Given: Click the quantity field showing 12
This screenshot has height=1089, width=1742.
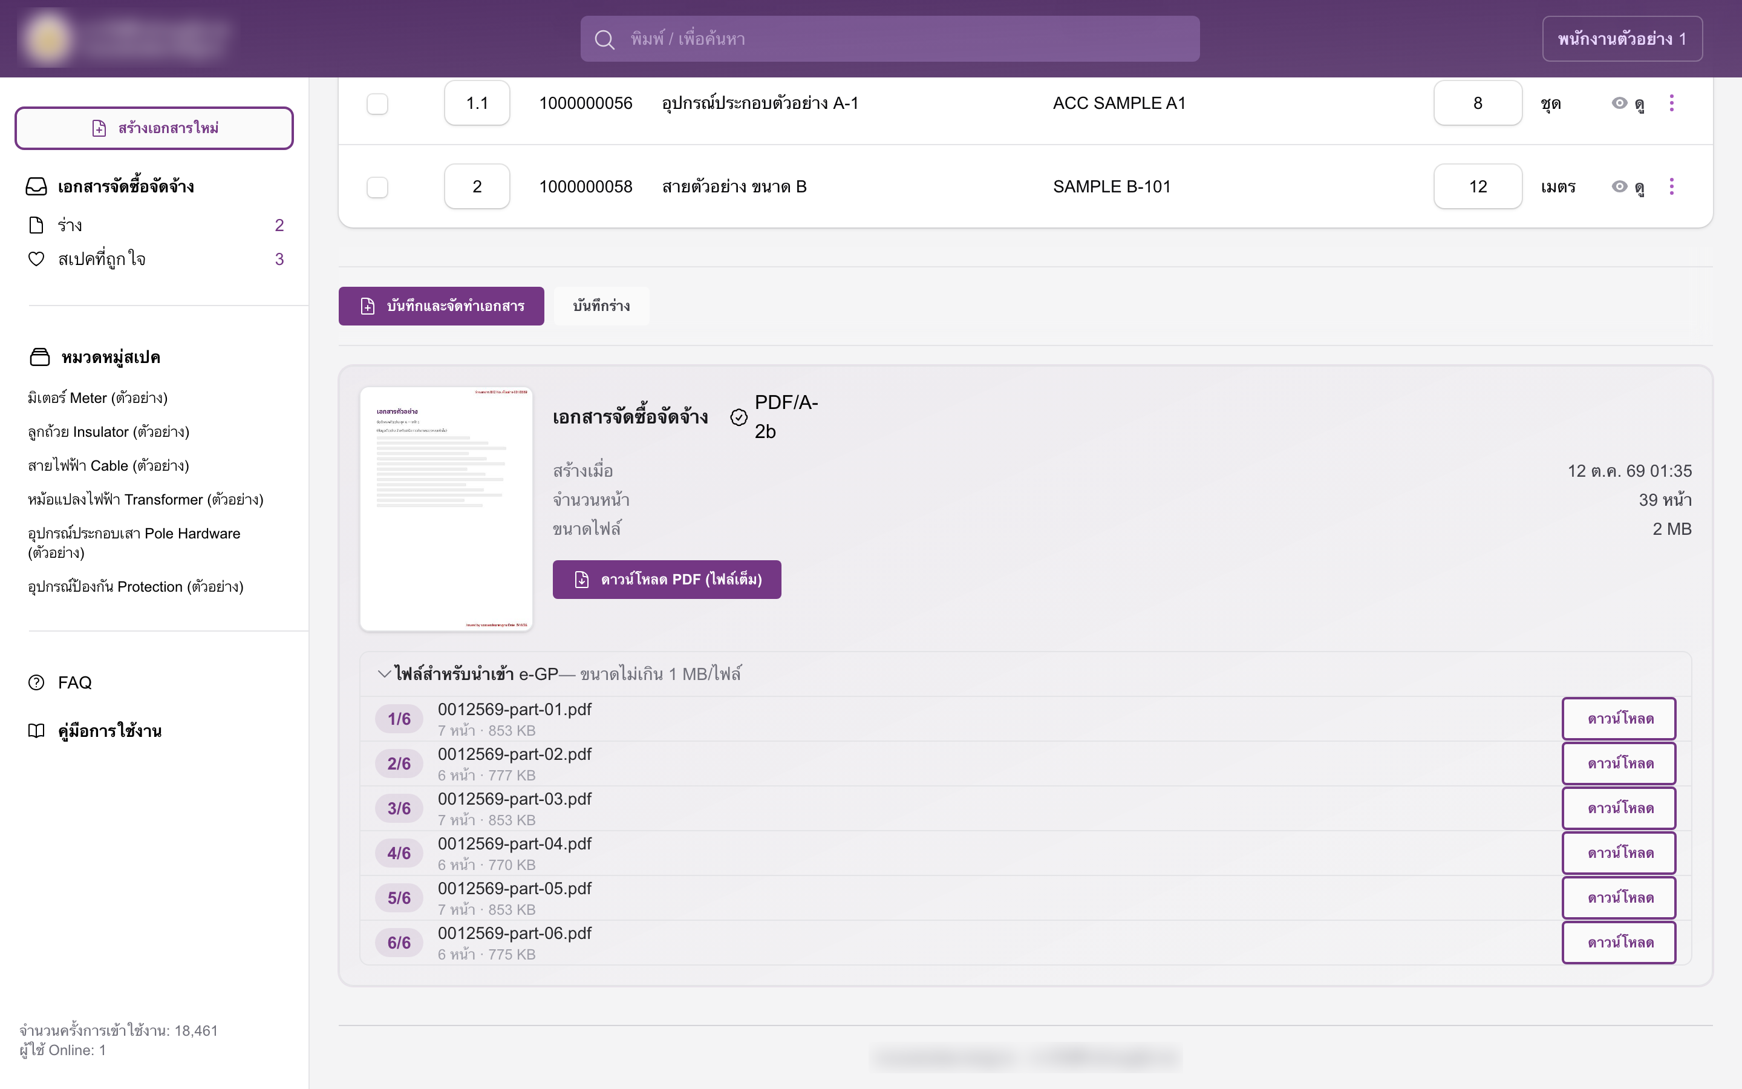Looking at the screenshot, I should coord(1477,186).
